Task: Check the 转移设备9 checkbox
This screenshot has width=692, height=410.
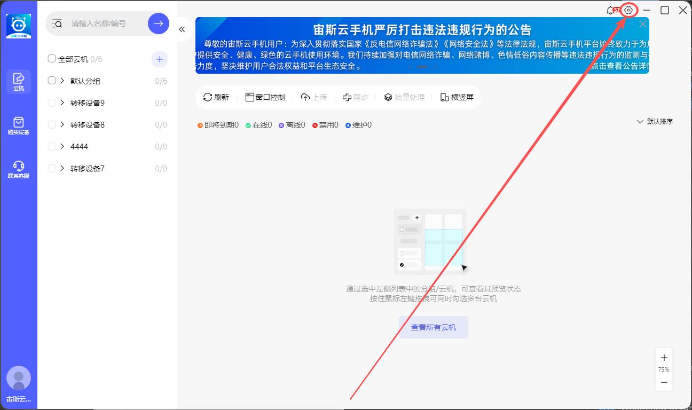Action: click(x=52, y=102)
